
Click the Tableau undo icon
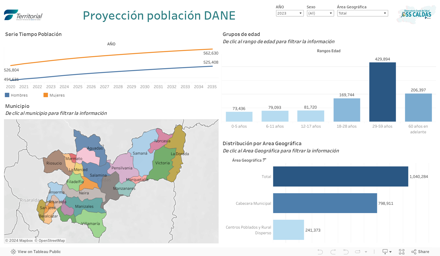320,252
